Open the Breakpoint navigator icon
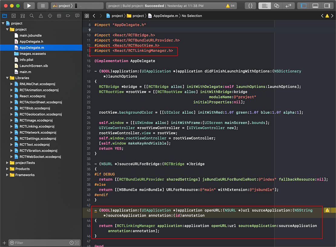Viewport: 336px width, 247px height. [68, 16]
